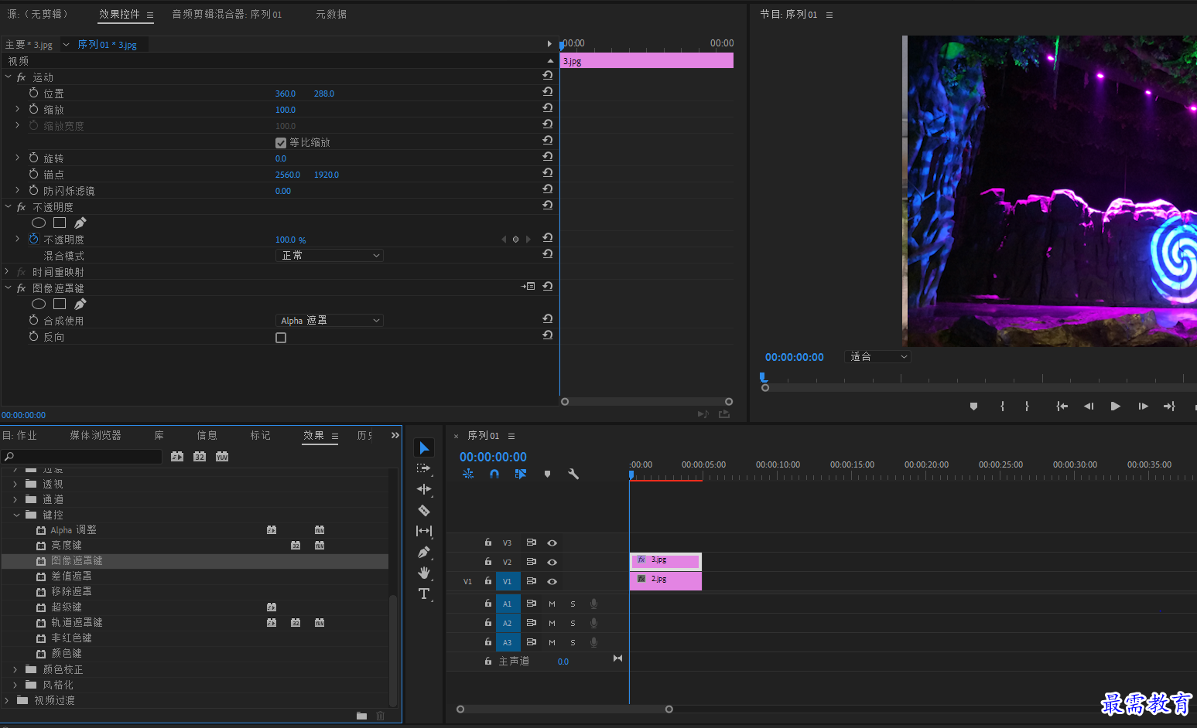Reset the 缩放 scale parameter
Viewport: 1197px width, 728px height.
(x=548, y=107)
